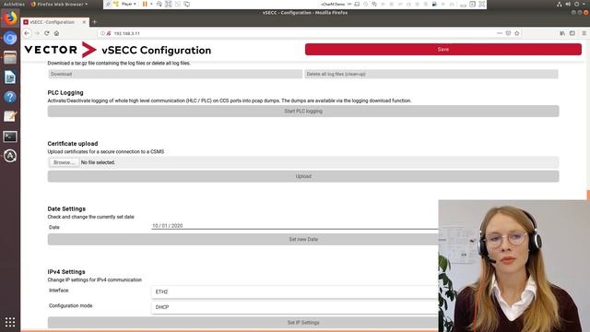Open Files manager from the dock

coord(10,57)
